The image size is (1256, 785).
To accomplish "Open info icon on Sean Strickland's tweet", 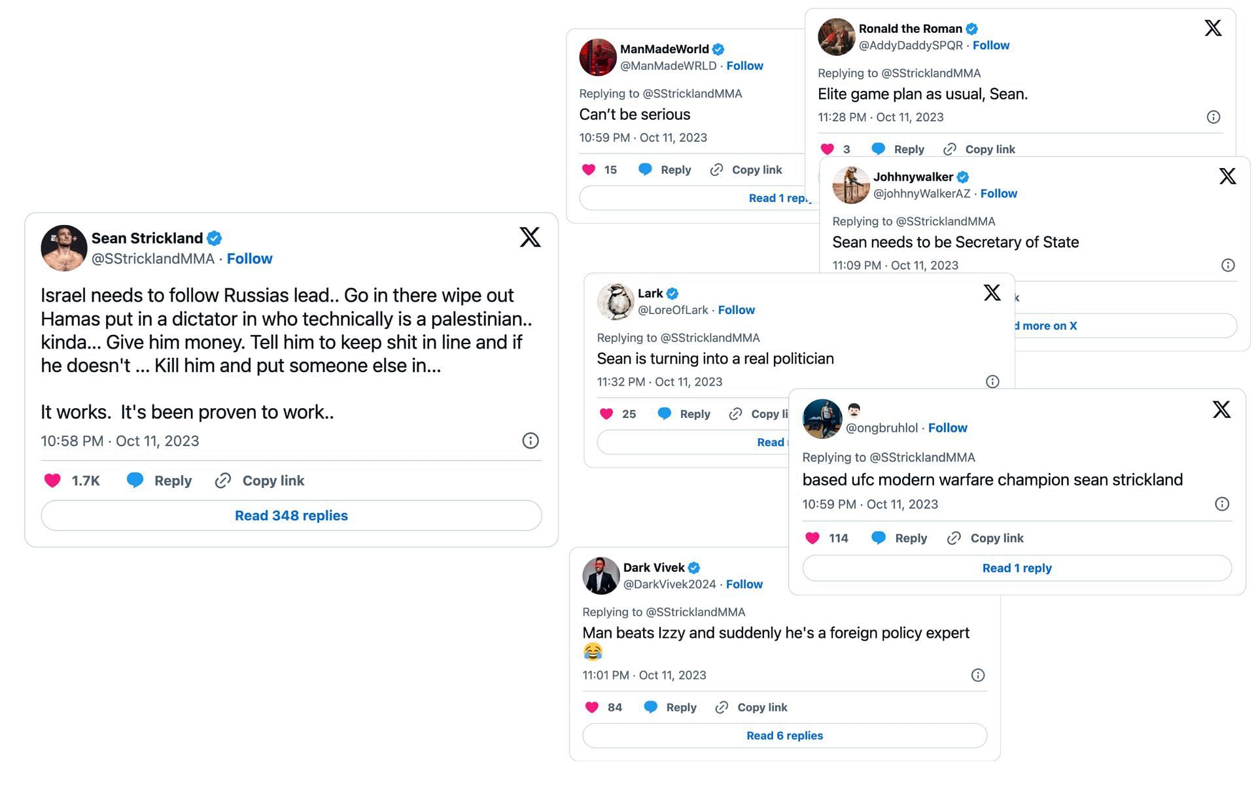I will click(x=531, y=441).
